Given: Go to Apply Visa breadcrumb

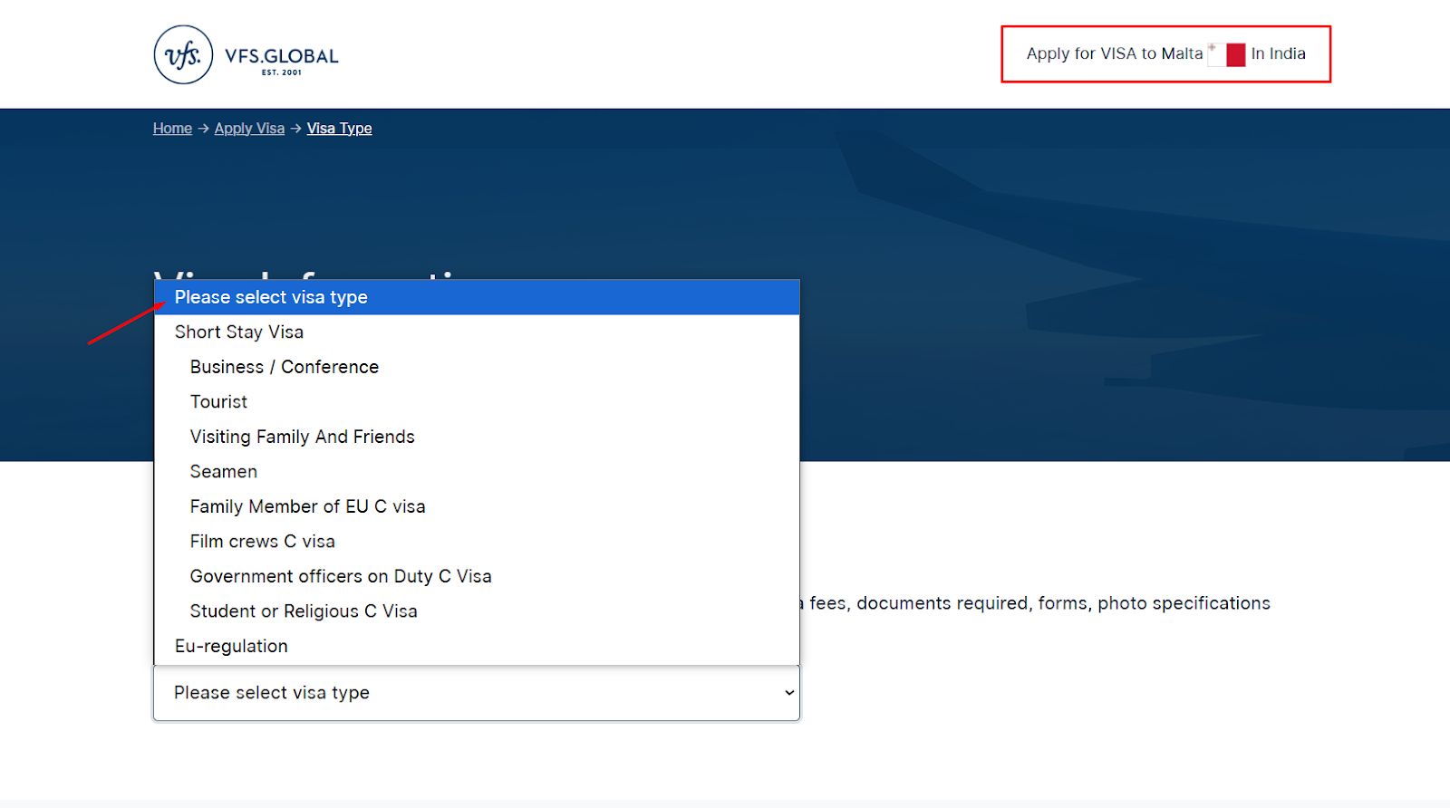Looking at the screenshot, I should pos(249,129).
